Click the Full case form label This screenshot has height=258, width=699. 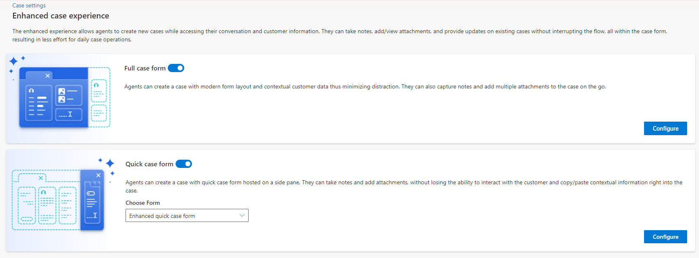point(145,68)
